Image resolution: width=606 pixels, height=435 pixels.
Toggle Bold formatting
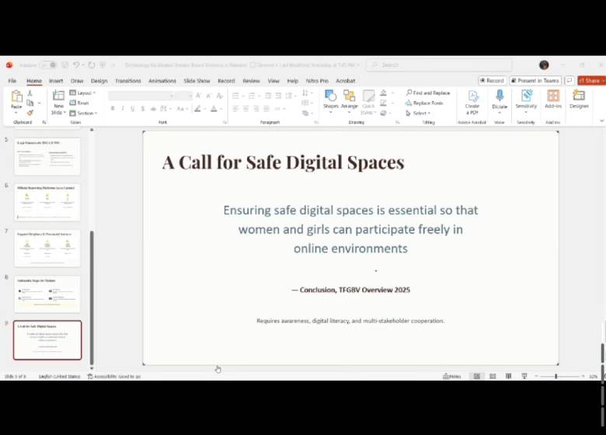[113, 109]
